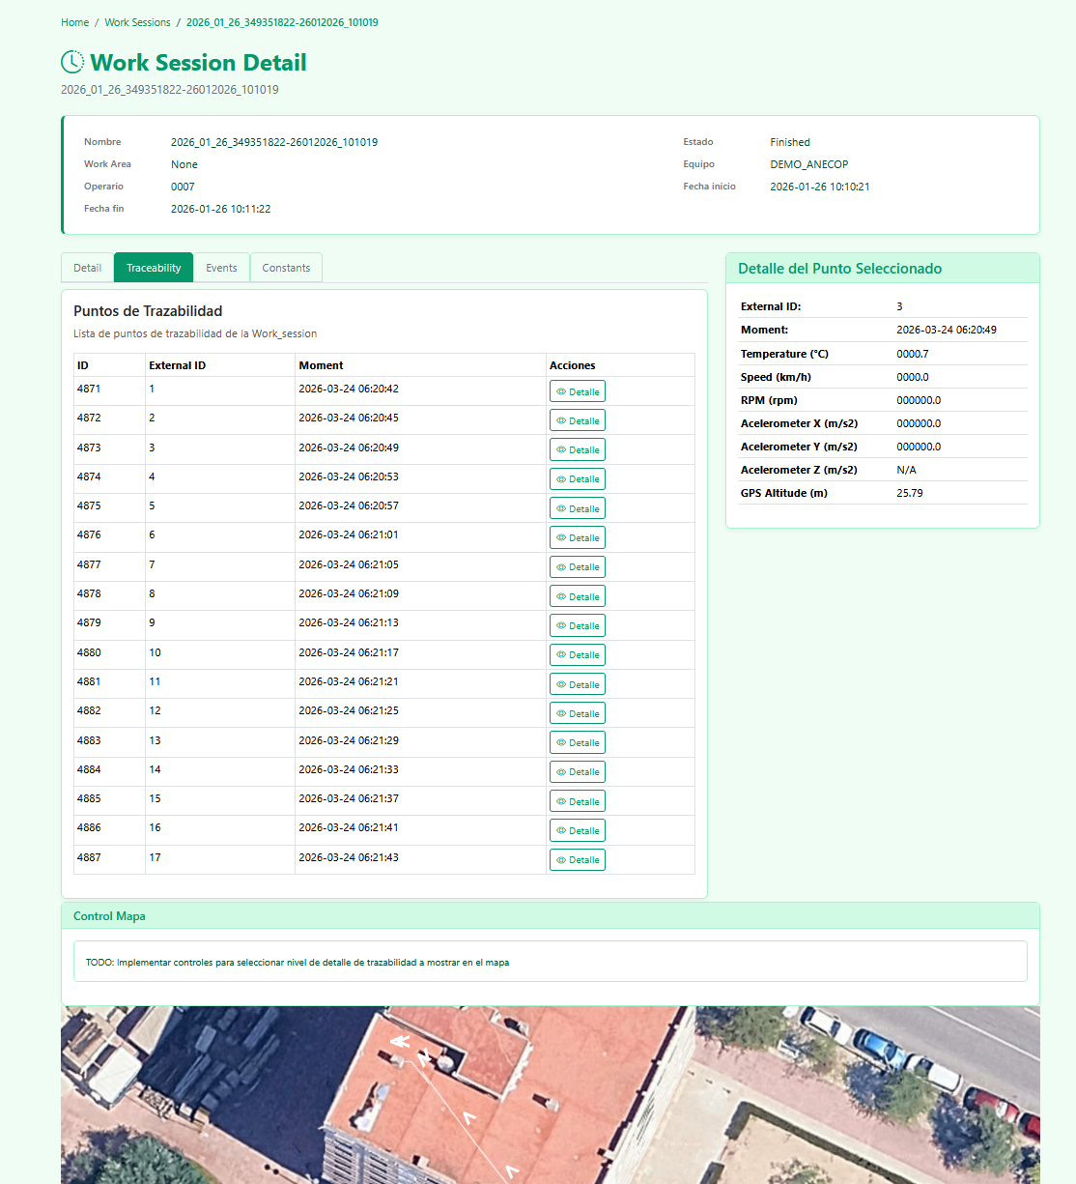Click the eye icon in row 4880
The width and height of the screenshot is (1076, 1184).
coord(561,655)
